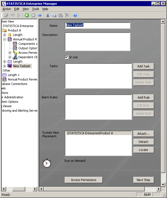This screenshot has height=198, width=167.
Task: Select User Administration tree item
Action: click(13, 97)
